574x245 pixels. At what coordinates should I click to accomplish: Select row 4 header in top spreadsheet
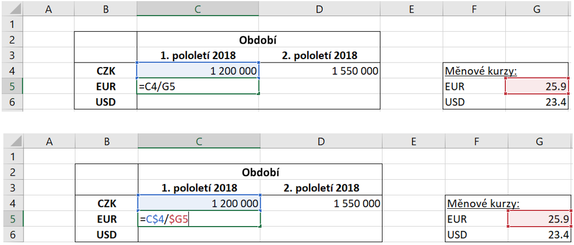(13, 71)
